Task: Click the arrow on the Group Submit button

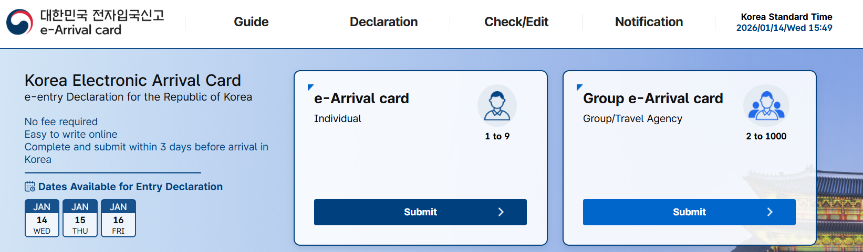Action: [770, 212]
